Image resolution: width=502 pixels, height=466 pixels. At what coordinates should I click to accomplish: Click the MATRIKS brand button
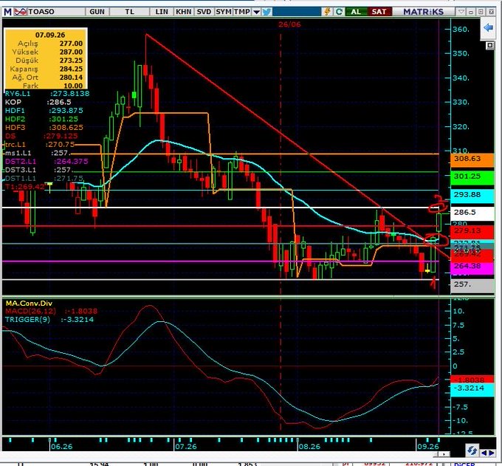423,12
